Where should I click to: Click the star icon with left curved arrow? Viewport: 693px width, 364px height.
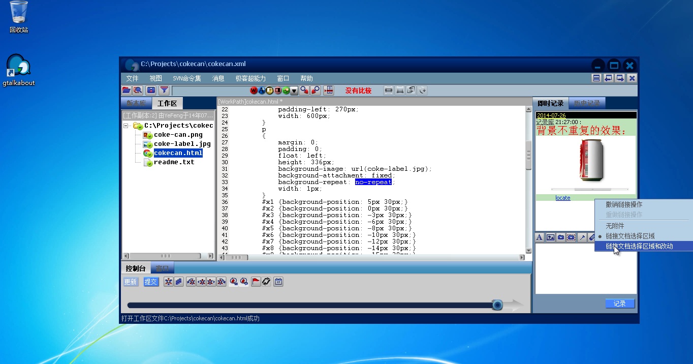(191, 282)
